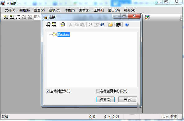The width and height of the screenshot is (184, 121).
Task: Click Connect icon in dialog toolbar
Action: (48, 24)
